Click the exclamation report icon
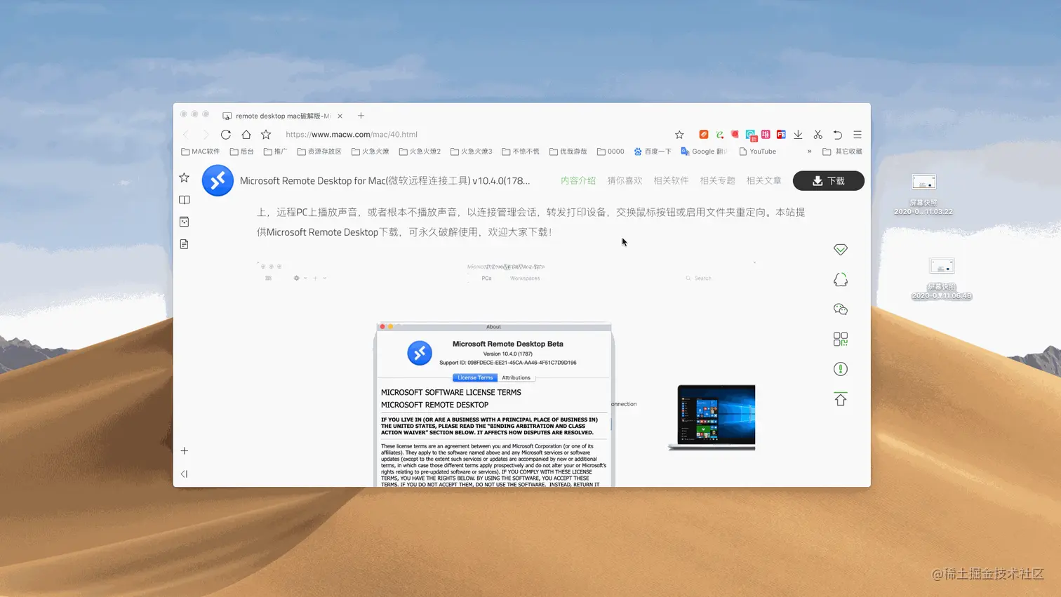 [841, 369]
